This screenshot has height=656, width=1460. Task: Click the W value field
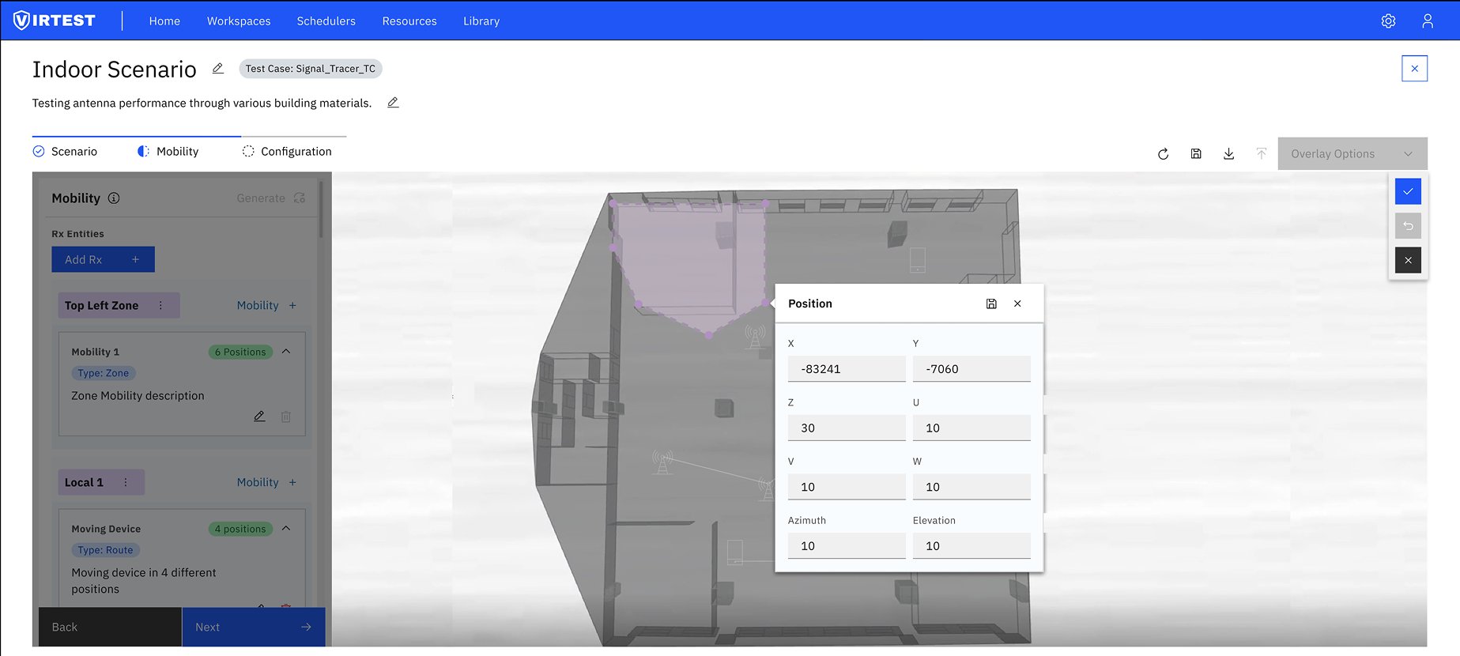971,487
